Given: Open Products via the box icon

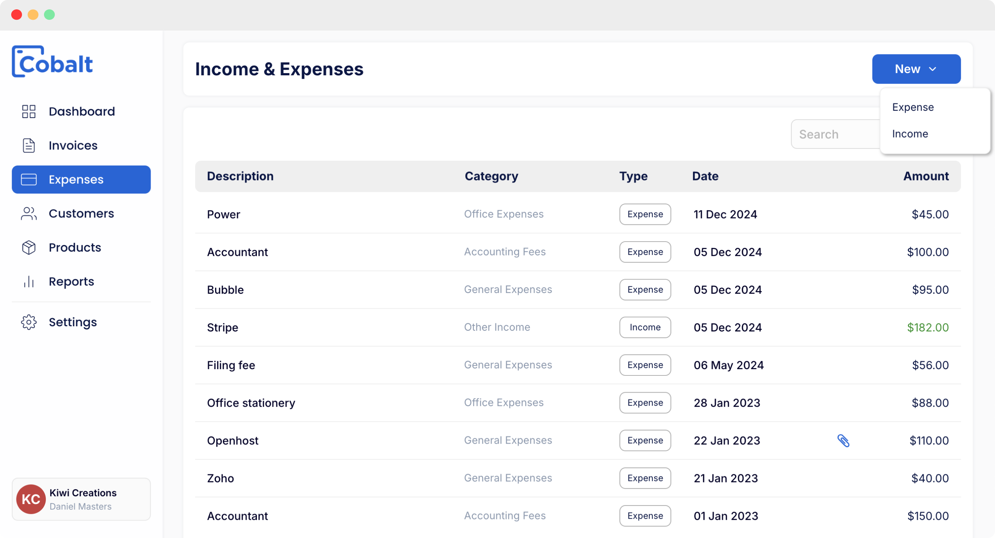Looking at the screenshot, I should tap(28, 248).
